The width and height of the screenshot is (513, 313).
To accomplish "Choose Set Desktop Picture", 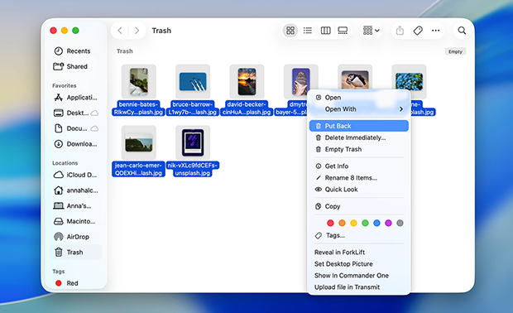I will [x=359, y=264].
